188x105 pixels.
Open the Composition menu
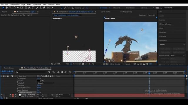[15, 5]
